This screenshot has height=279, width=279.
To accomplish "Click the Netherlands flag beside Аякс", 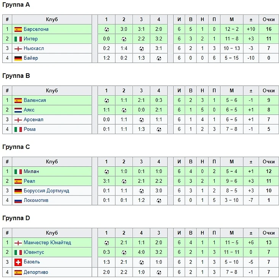I will click(18, 110).
